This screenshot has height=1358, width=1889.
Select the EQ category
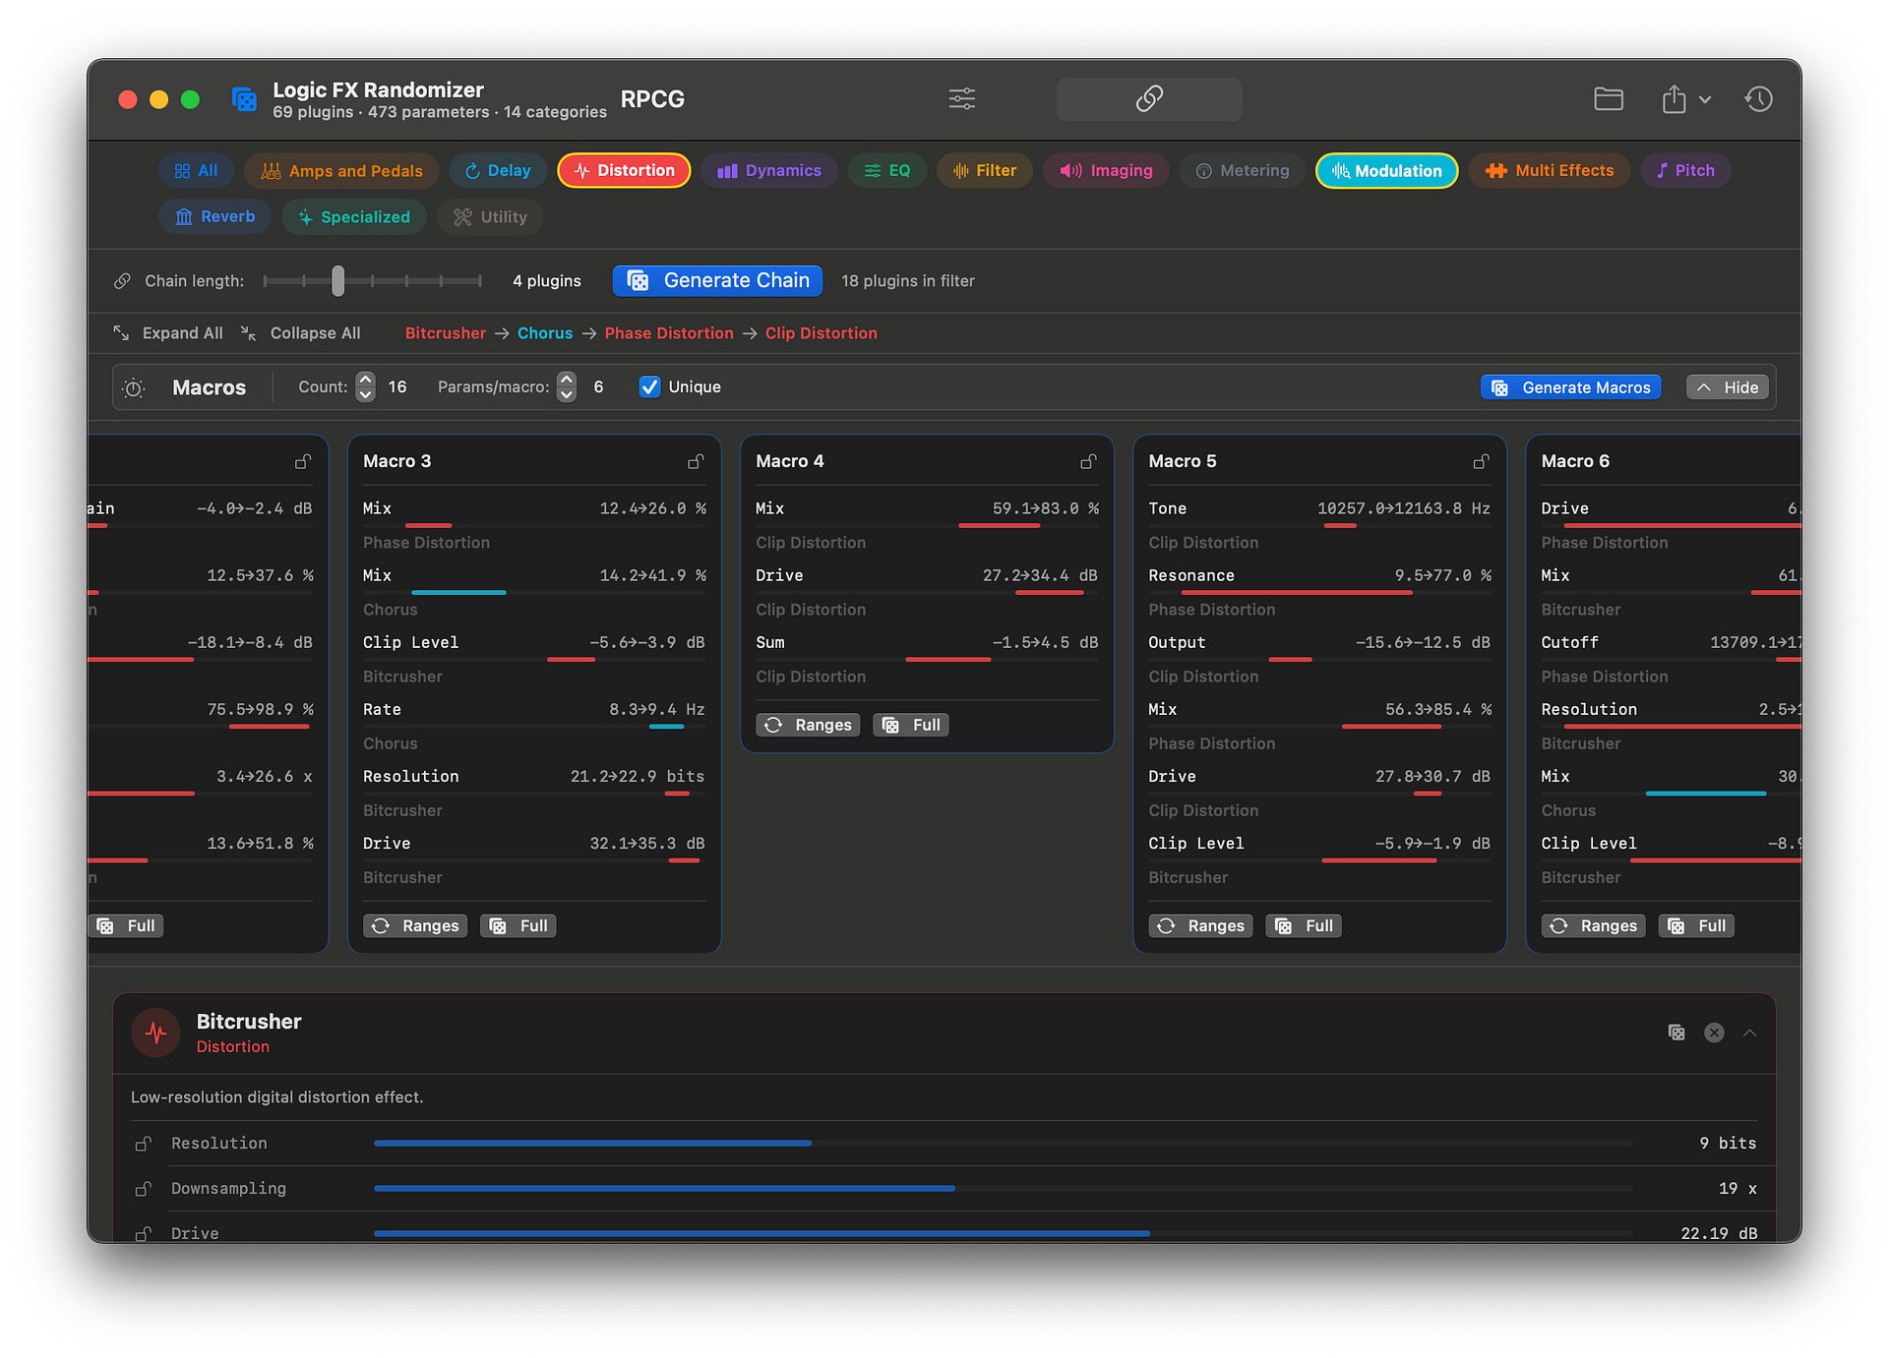coord(886,170)
